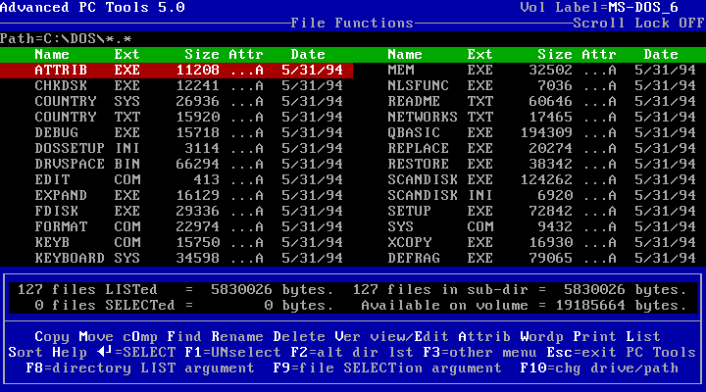Click F10=chg drive/path

coord(599,368)
